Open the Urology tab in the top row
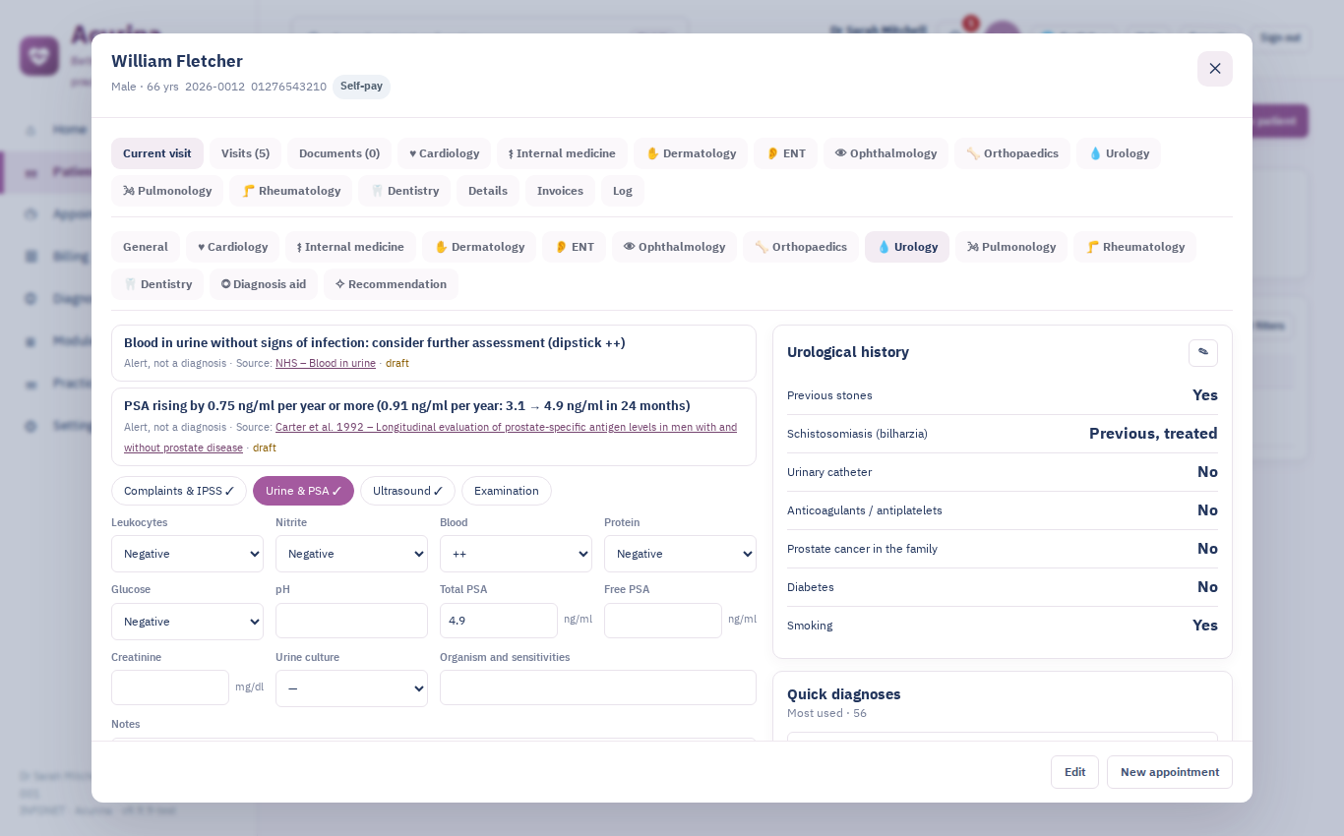Screen dimensions: 1344x836 coord(1119,153)
